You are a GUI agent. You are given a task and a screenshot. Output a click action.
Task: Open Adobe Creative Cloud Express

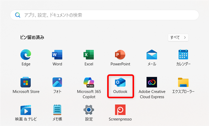click(152, 83)
